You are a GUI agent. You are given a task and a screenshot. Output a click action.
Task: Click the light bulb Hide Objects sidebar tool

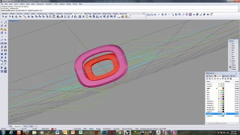coord(2,68)
